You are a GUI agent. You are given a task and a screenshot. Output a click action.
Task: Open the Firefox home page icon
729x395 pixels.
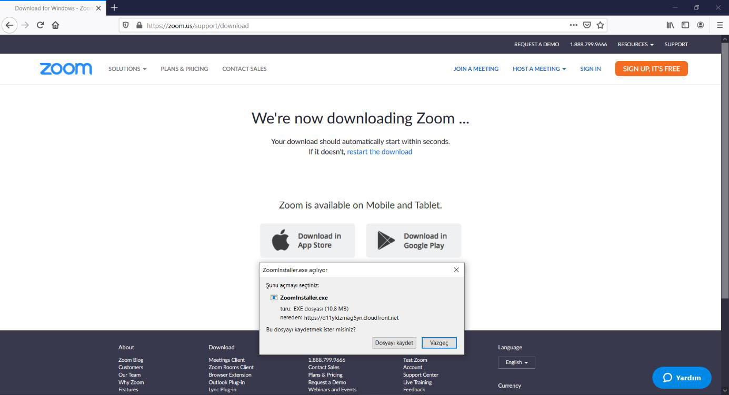(x=55, y=25)
